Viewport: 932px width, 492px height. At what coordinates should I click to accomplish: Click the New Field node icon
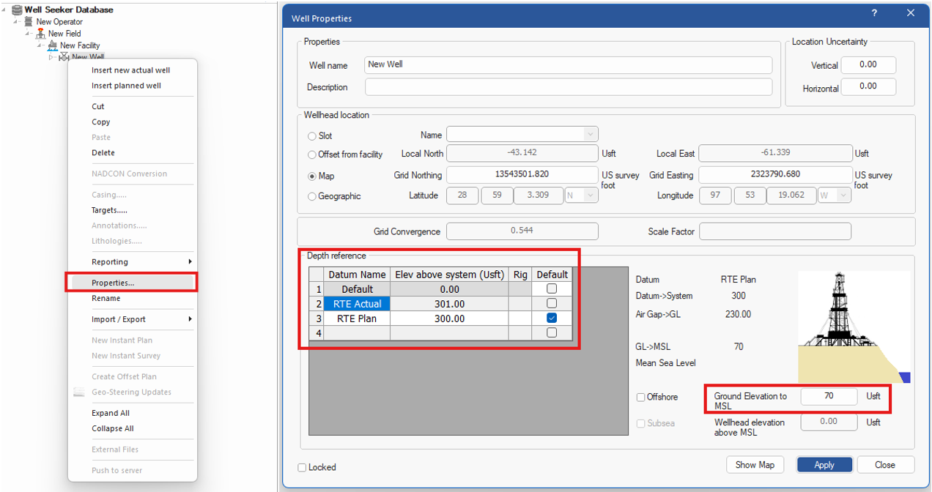40,34
